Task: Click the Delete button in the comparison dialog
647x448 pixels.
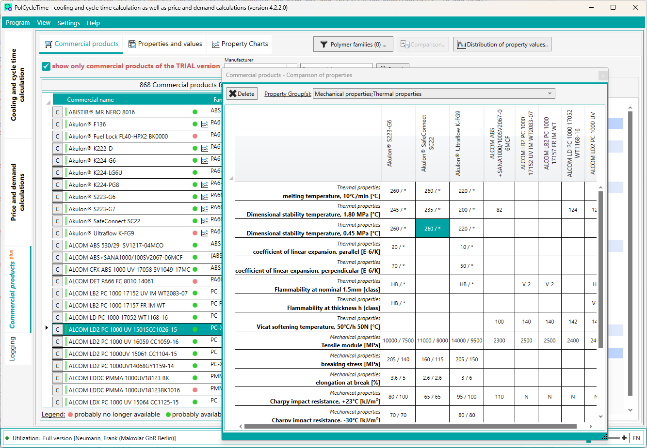Action: 242,94
